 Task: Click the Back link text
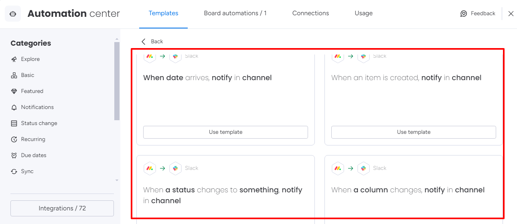157,41
